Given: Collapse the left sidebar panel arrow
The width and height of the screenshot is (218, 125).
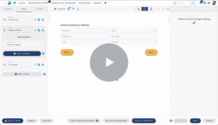Looking at the screenshot, I should (49, 19).
